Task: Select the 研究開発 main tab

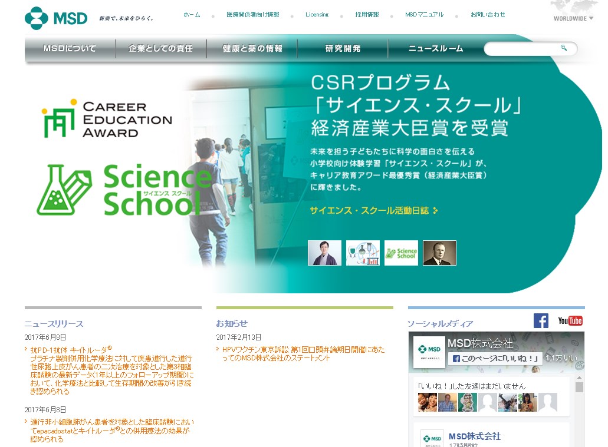Action: [x=343, y=48]
